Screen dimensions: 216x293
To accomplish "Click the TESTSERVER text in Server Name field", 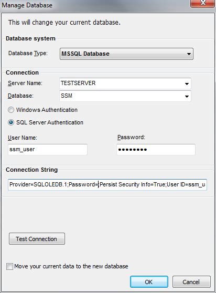I will point(78,83).
